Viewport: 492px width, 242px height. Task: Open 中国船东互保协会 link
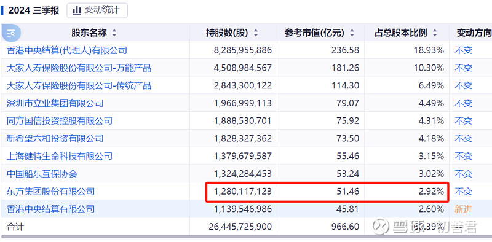click(x=42, y=173)
